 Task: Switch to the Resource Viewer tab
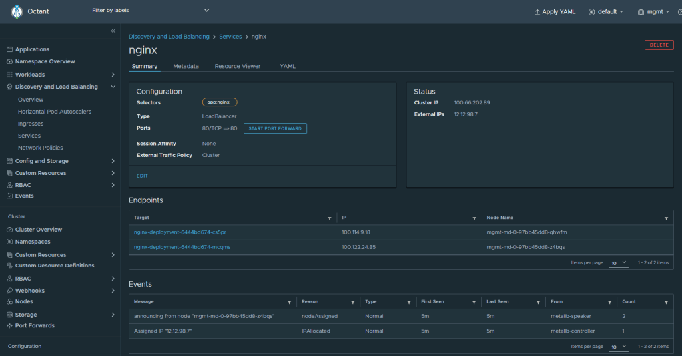(237, 67)
